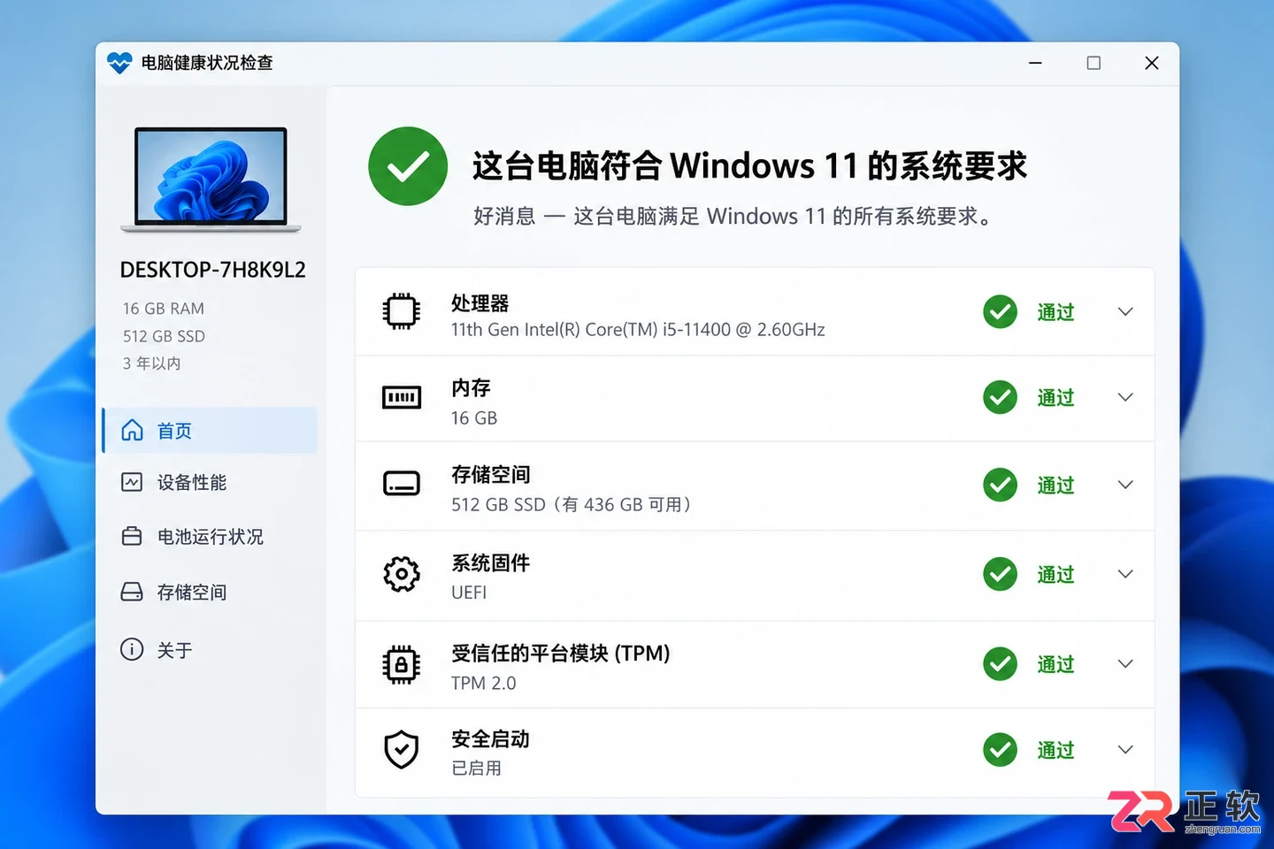This screenshot has height=849, width=1274.
Task: Click the PC Health Check heart logo icon
Action: pyautogui.click(x=119, y=63)
